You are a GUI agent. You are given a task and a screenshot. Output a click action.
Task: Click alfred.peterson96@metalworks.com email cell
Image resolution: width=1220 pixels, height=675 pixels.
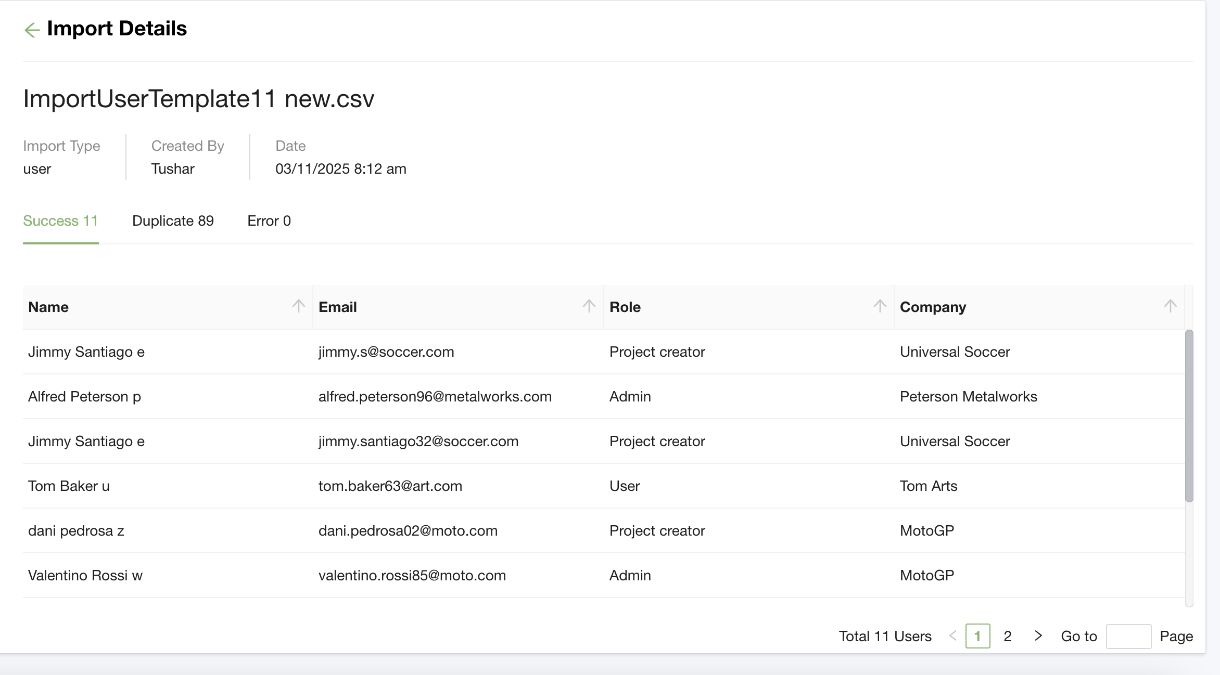pyautogui.click(x=435, y=396)
